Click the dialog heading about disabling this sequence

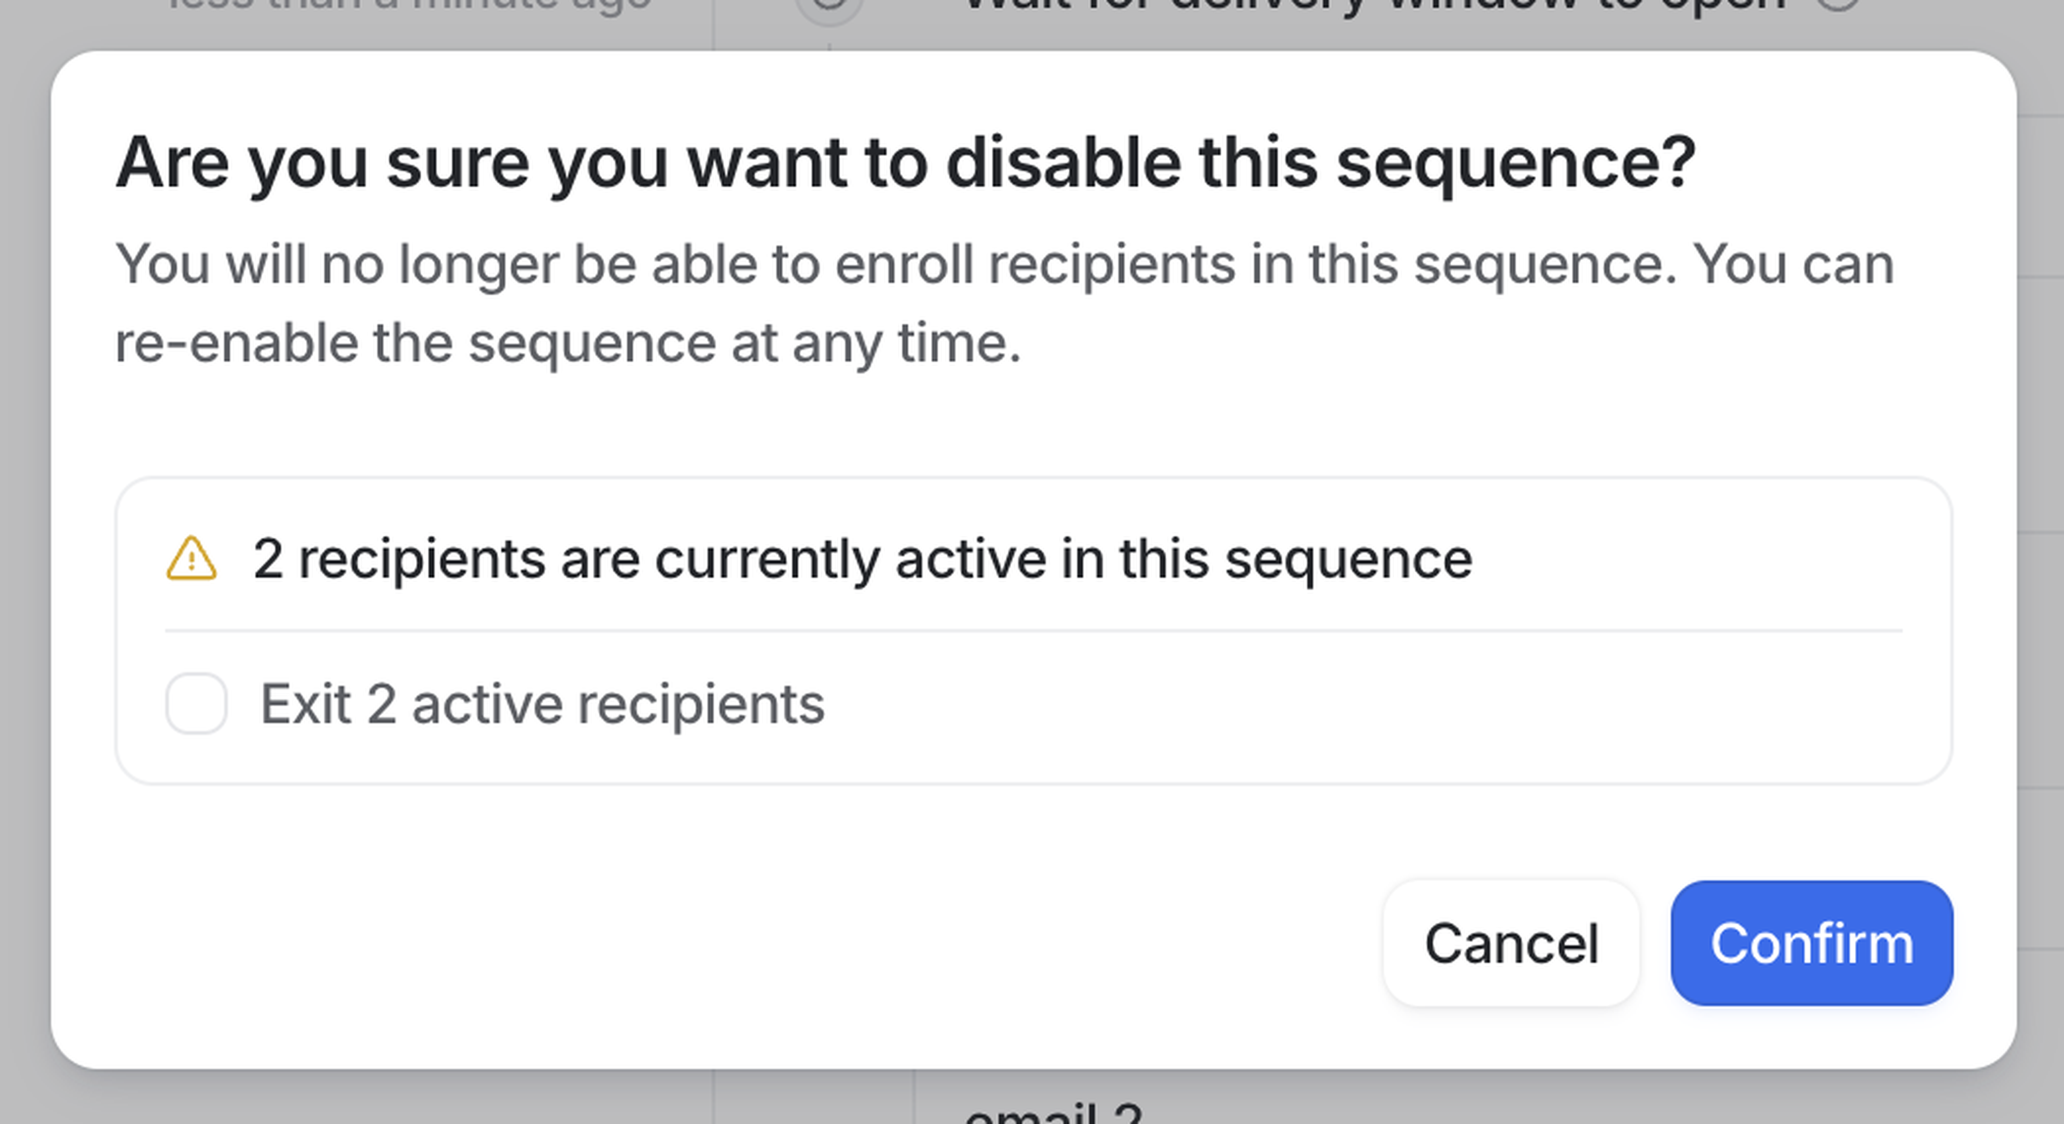(905, 163)
